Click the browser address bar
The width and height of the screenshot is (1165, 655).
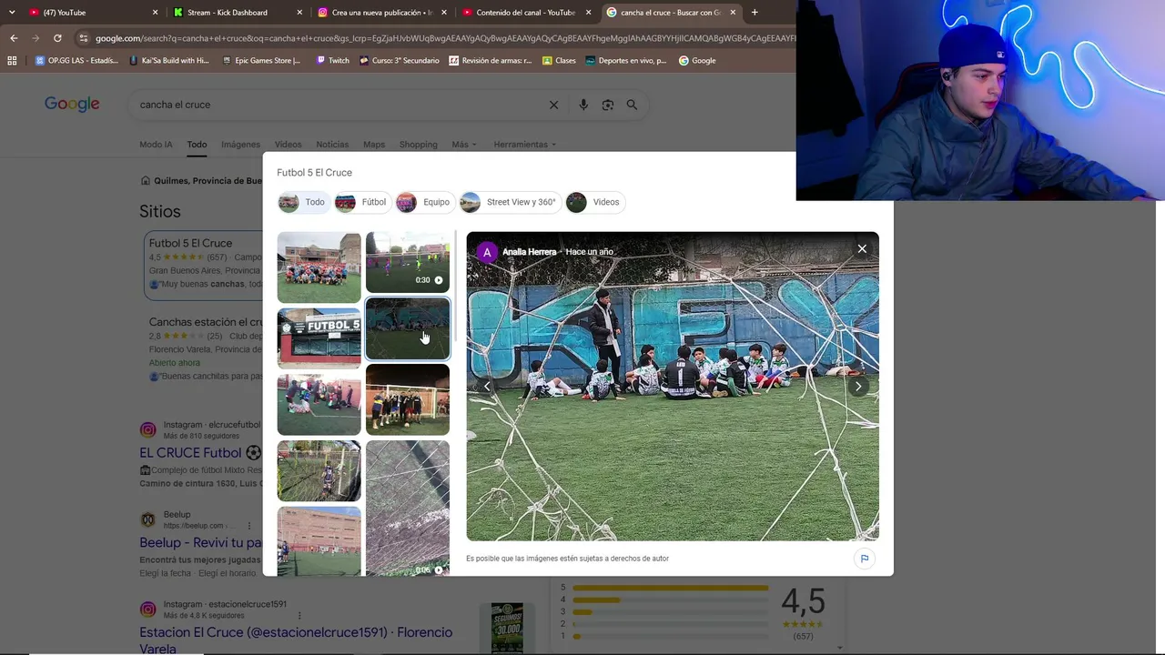(444, 38)
